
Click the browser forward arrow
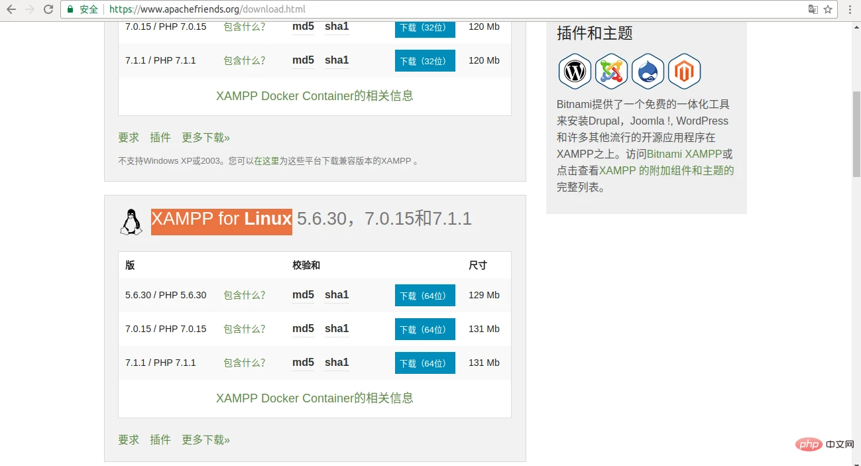tap(30, 9)
